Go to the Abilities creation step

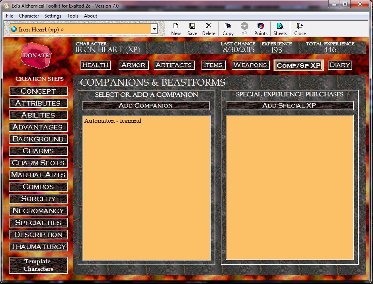[38, 115]
